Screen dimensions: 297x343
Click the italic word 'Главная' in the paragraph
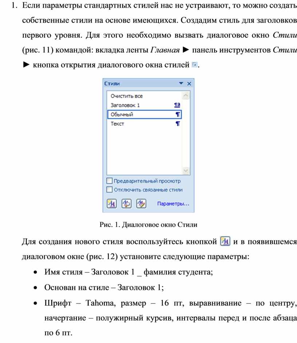pos(165,50)
